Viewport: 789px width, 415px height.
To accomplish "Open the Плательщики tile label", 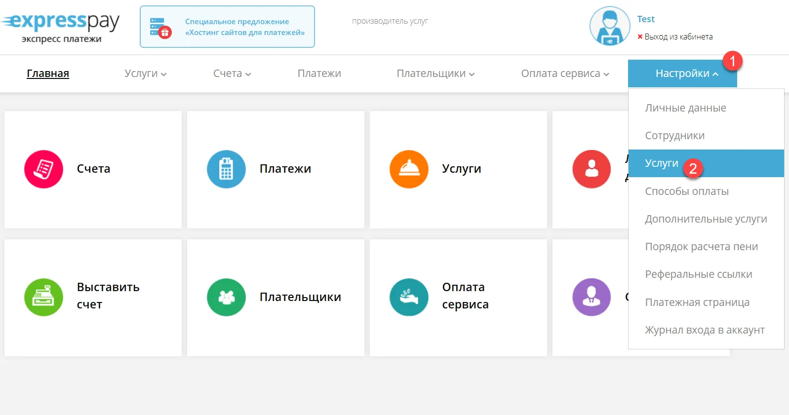I will [300, 297].
